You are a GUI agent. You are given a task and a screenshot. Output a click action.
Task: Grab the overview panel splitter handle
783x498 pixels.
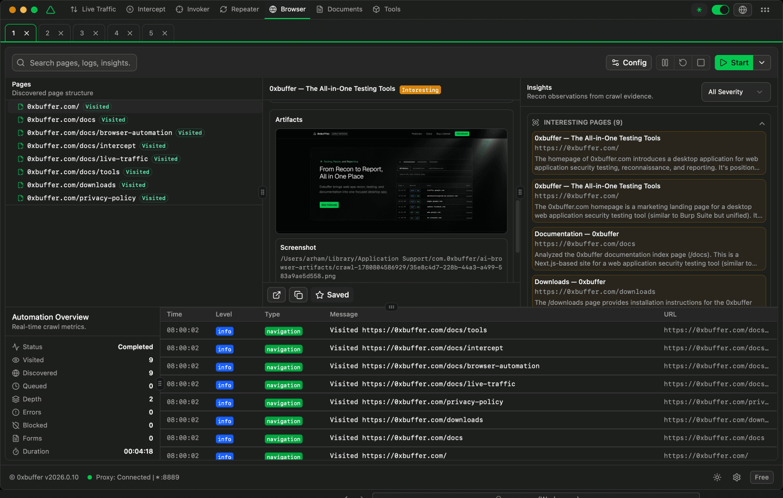point(160,384)
